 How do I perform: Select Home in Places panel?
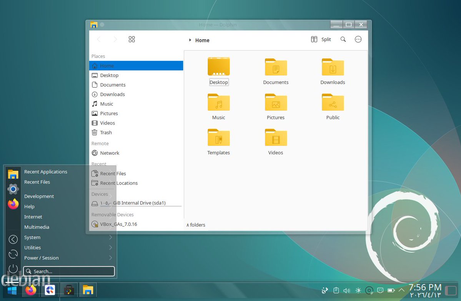[x=136, y=66]
